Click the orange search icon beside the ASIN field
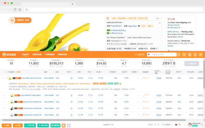This screenshot has width=205, height=128. tap(179, 55)
